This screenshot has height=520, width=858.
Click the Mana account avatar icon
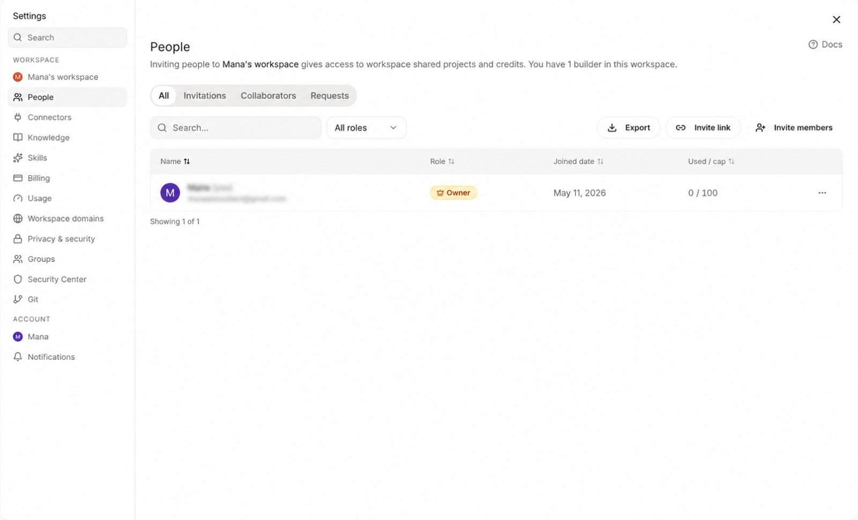[18, 337]
